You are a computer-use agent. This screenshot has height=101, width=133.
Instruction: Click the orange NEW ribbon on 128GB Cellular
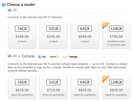[105, 78]
